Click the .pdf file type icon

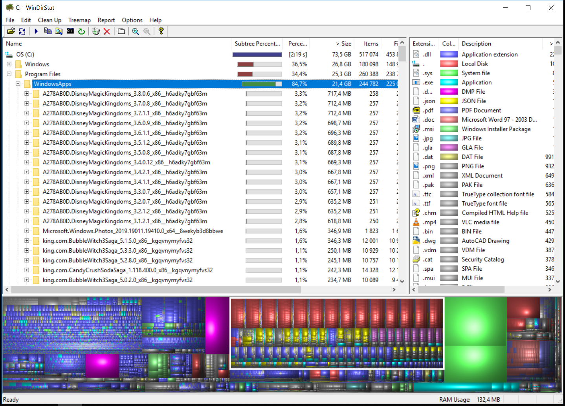(x=416, y=110)
